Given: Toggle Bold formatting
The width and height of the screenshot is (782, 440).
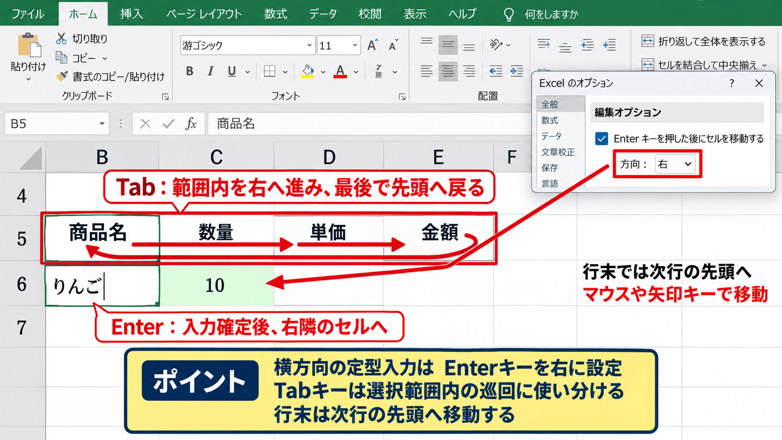Looking at the screenshot, I should (189, 71).
